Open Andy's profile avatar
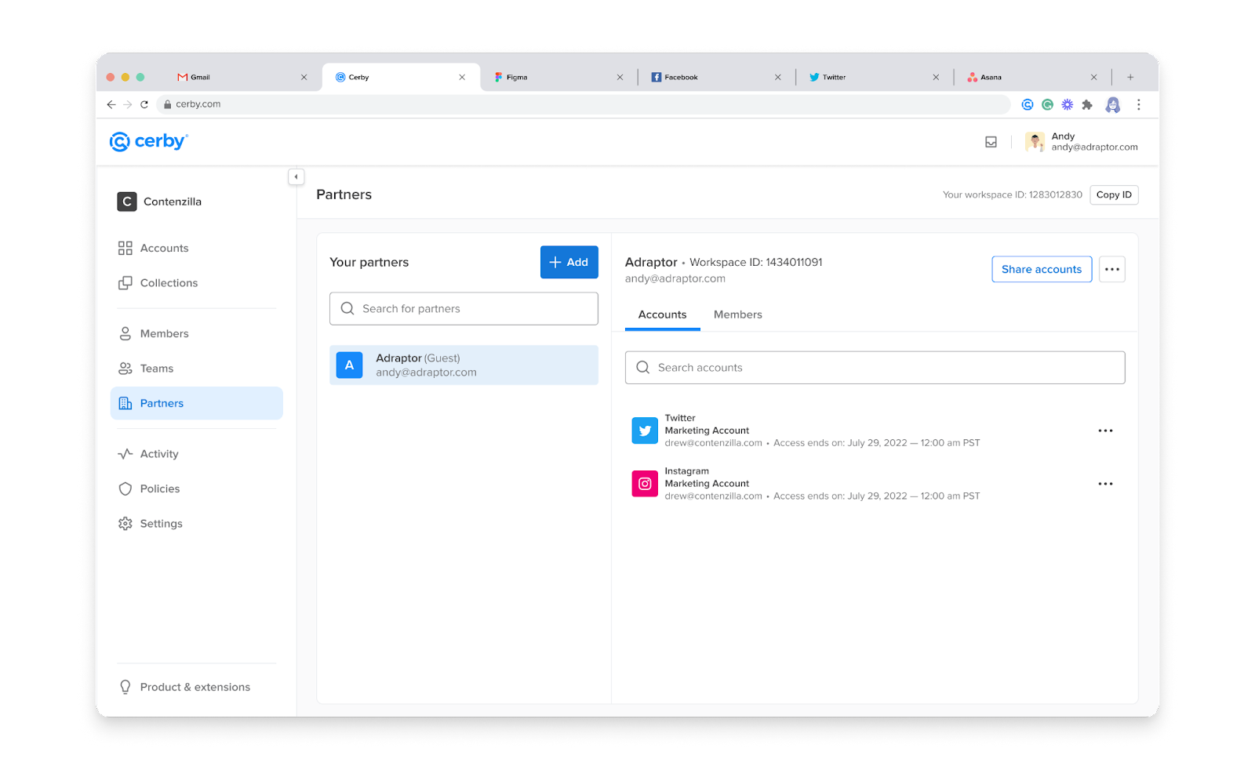The height and width of the screenshot is (770, 1255). coord(1035,142)
